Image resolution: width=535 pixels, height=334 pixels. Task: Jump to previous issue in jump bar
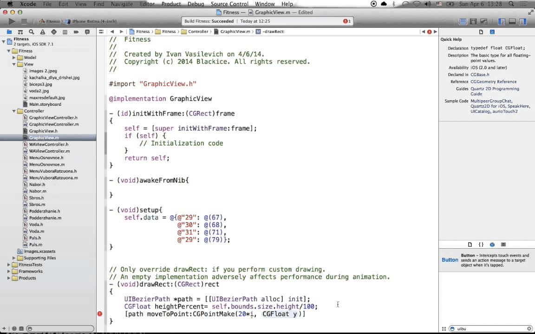(424, 32)
